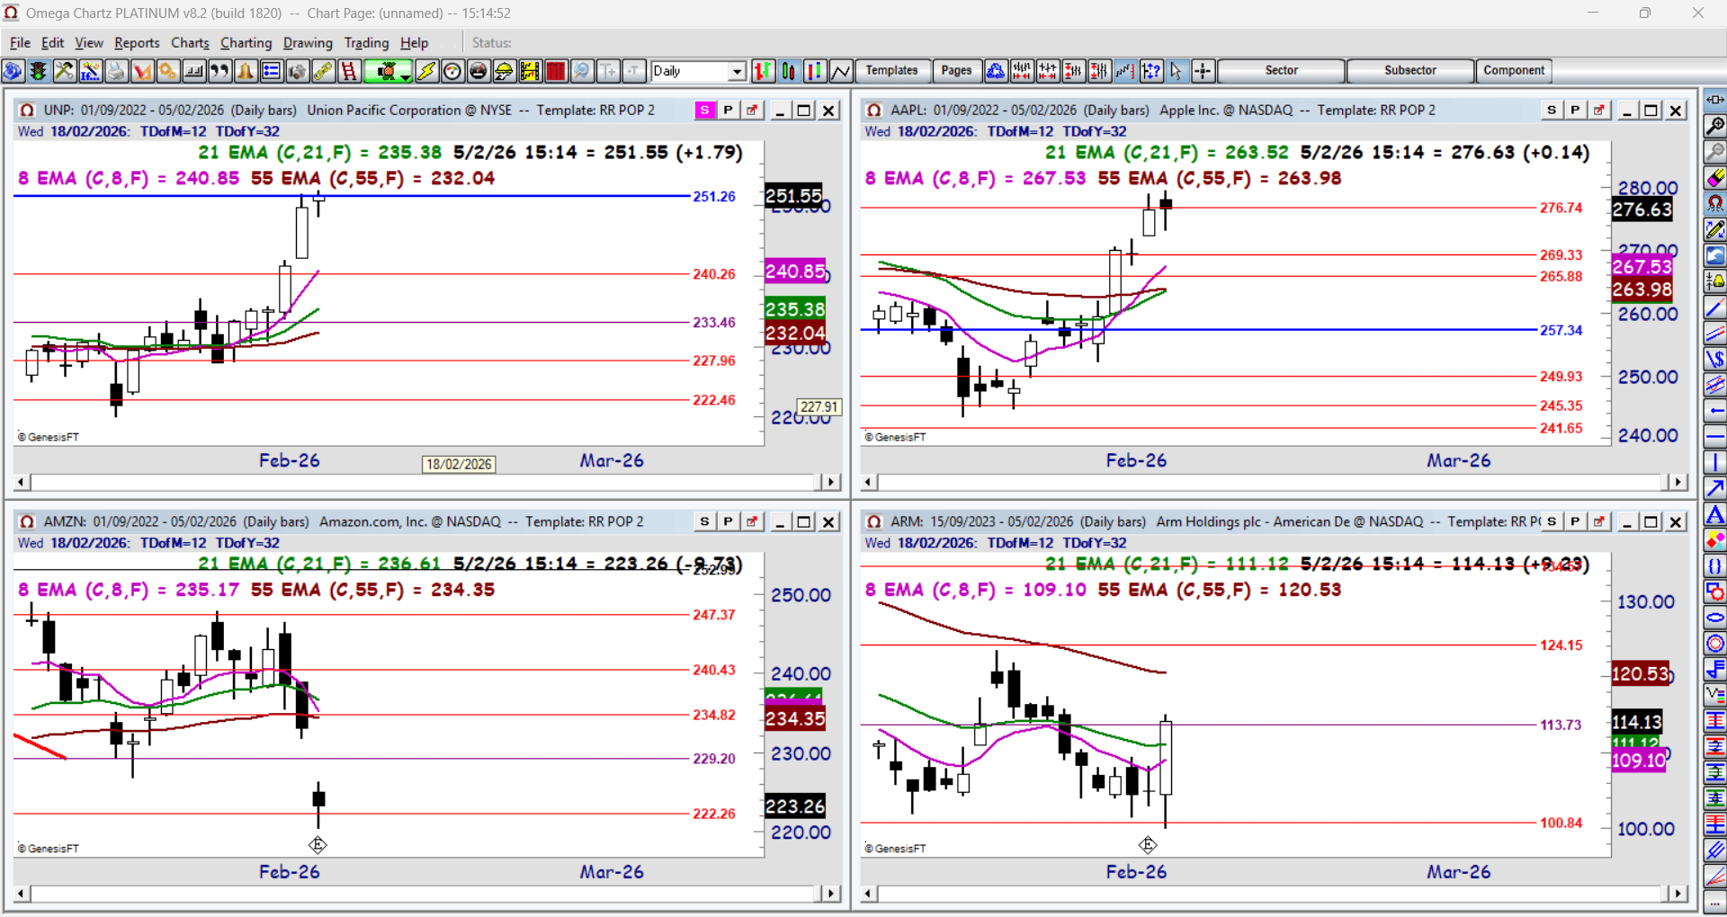Toggle the S button on the ARM chart
1727x917 pixels.
[x=1552, y=522]
